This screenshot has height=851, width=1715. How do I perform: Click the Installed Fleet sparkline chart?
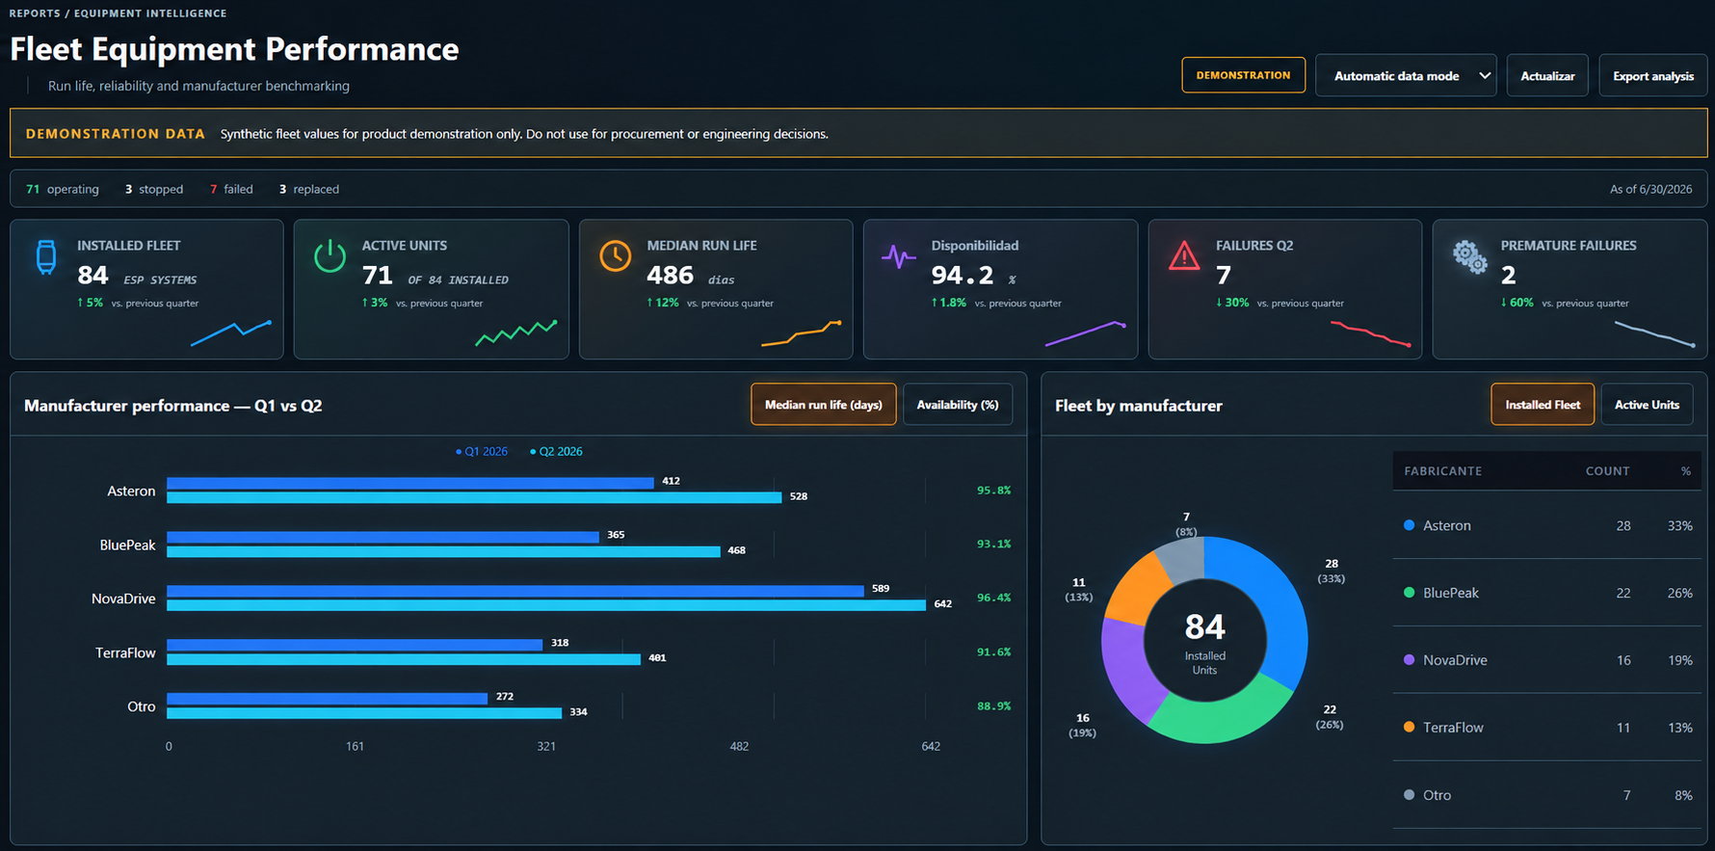(x=231, y=332)
